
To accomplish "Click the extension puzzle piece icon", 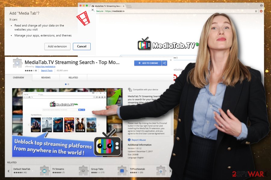I will pyautogui.click(x=17, y=63).
